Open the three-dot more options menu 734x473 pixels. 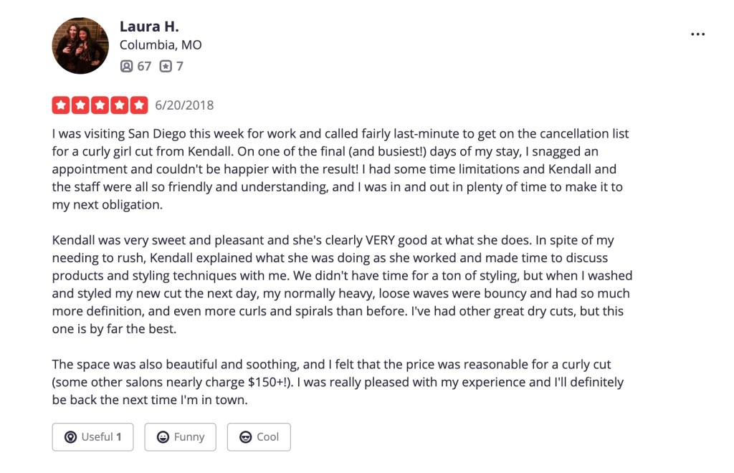(x=697, y=34)
